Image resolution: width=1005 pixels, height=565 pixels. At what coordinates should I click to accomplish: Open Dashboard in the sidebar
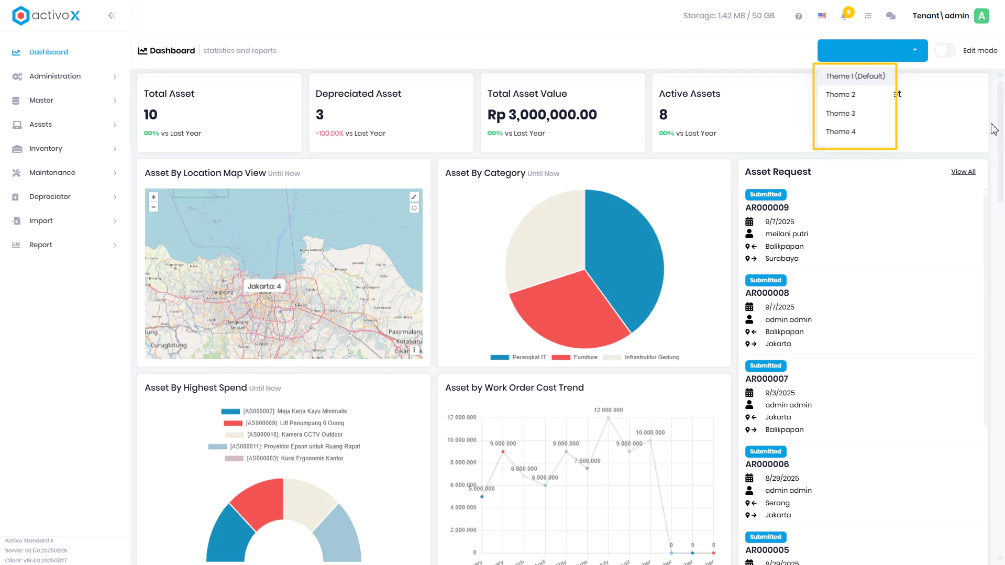(x=49, y=52)
